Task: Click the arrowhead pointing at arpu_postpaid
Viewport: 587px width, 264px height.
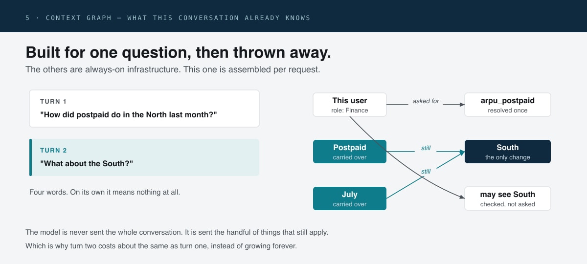Action: pos(461,105)
